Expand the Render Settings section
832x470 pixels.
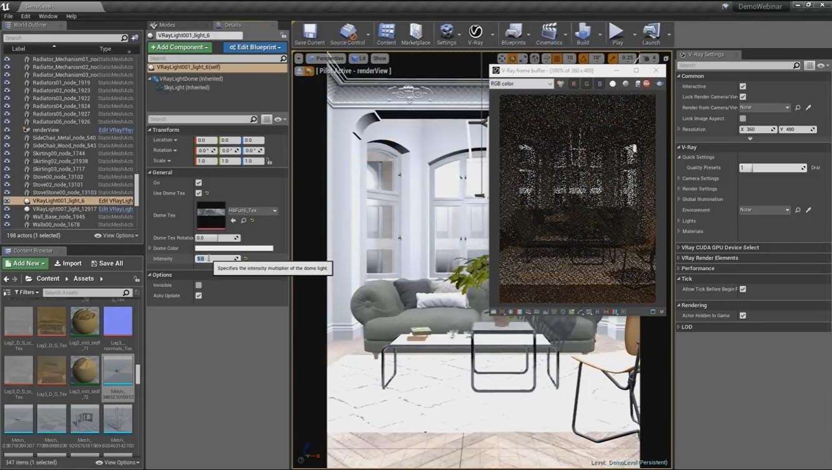click(x=699, y=189)
